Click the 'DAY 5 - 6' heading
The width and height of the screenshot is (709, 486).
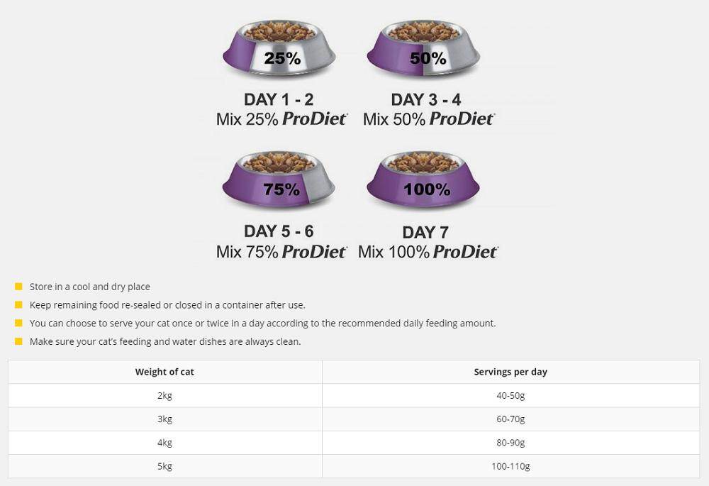(279, 231)
